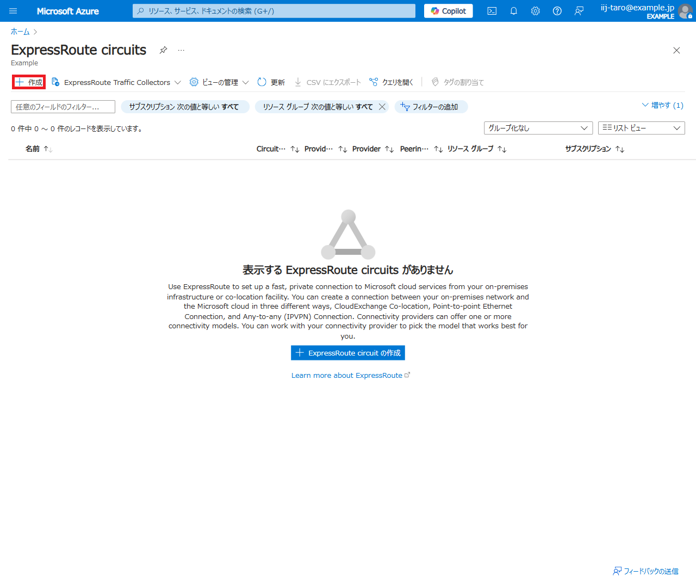Click CSV にエクスポート
Image resolution: width=696 pixels, height=588 pixels.
[327, 82]
